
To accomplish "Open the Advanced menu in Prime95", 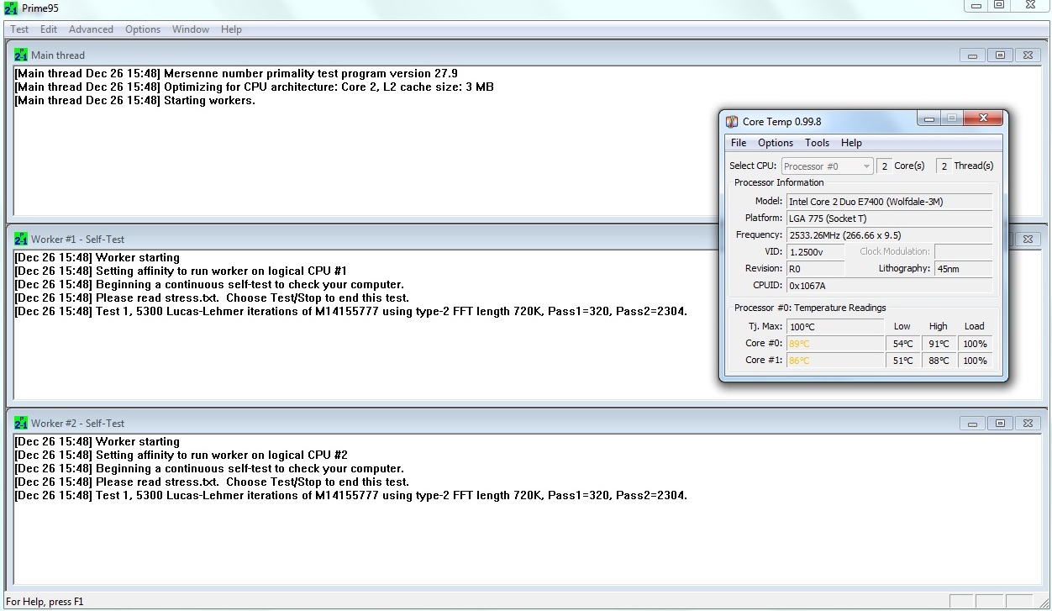I will click(x=91, y=29).
